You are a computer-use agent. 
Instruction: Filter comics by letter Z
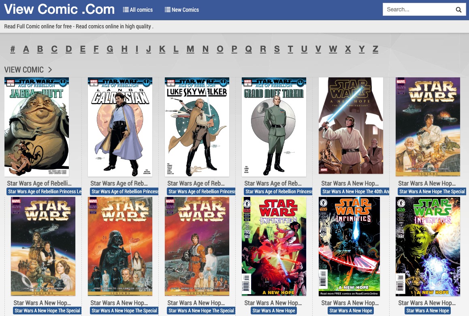(x=375, y=49)
